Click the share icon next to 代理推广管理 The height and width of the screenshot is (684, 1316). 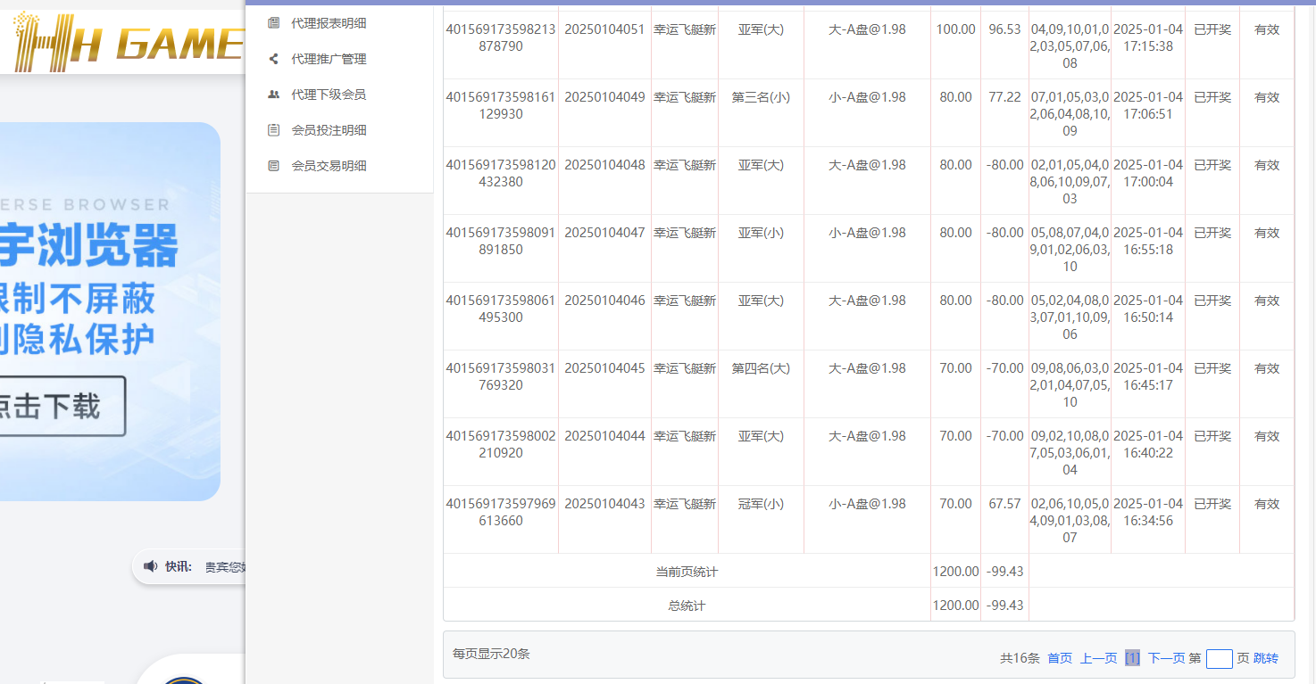[273, 58]
